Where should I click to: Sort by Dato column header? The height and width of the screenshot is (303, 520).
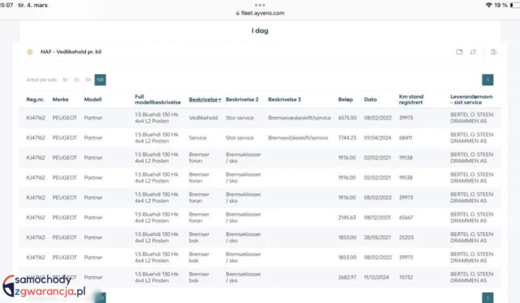(370, 99)
